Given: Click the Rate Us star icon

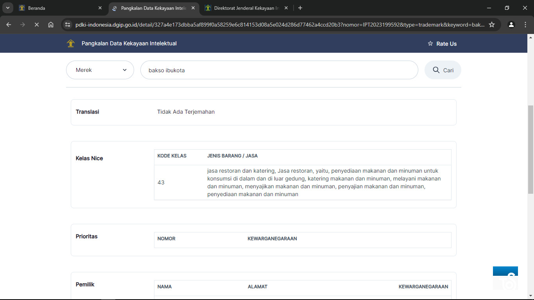Looking at the screenshot, I should tap(430, 43).
